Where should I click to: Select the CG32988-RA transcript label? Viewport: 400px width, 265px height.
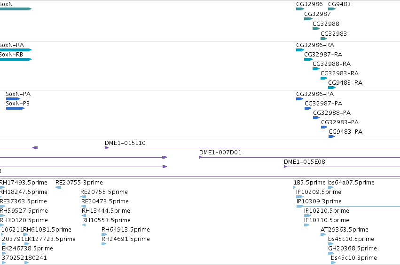click(332, 64)
